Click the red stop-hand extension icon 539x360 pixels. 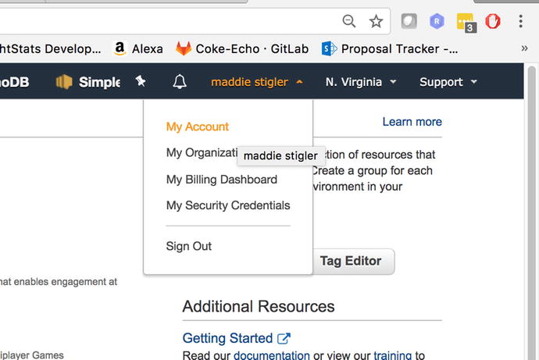click(x=492, y=21)
